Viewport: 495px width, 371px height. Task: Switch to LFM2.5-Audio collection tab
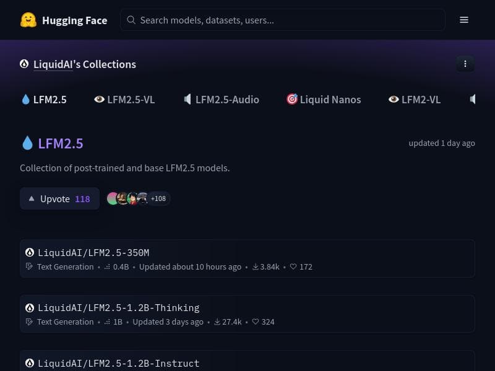click(222, 100)
